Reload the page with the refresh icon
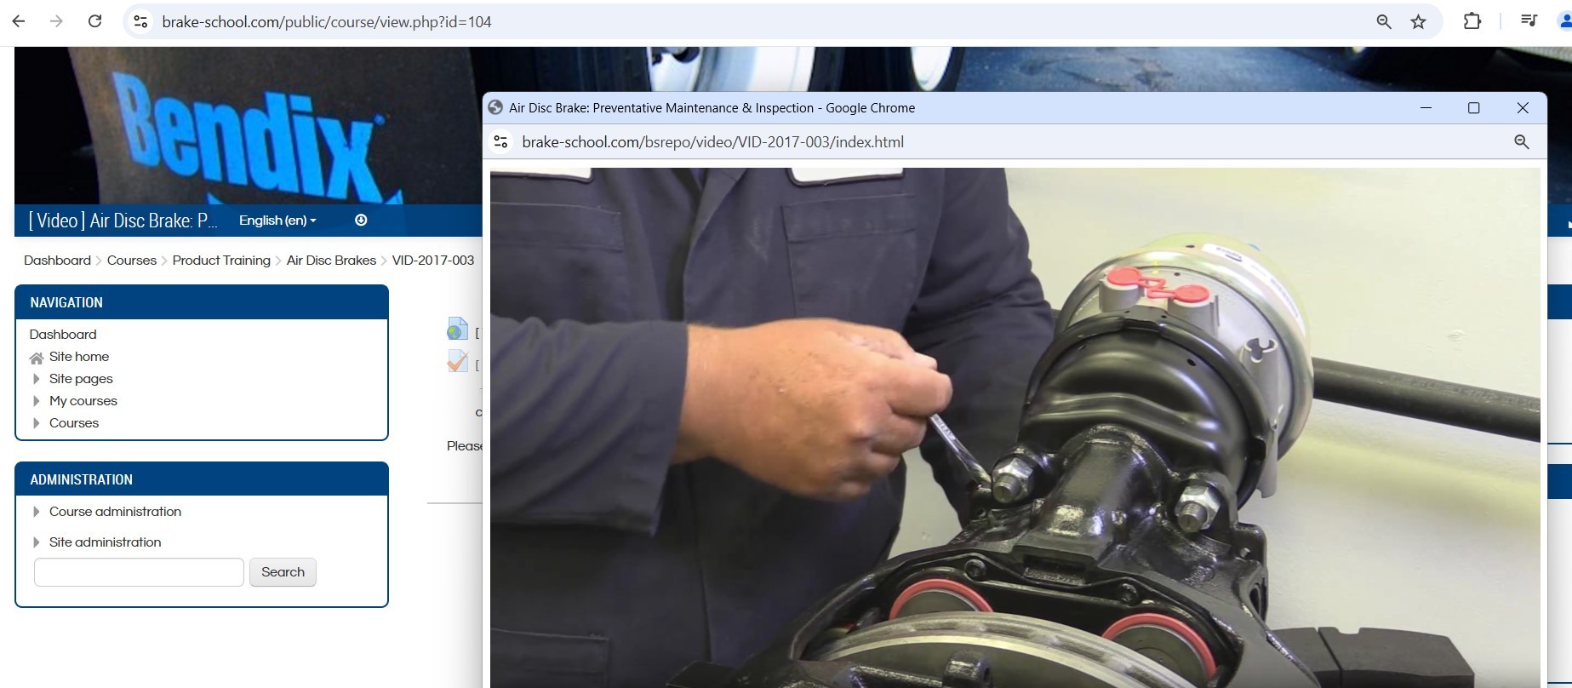The image size is (1572, 688). coord(95,21)
